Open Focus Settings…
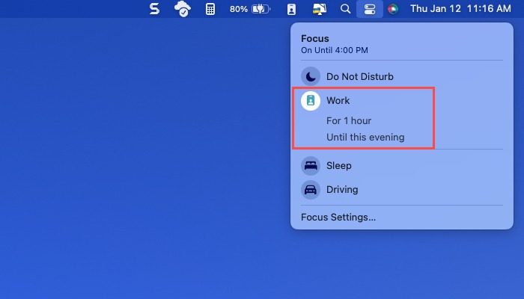 (x=338, y=218)
